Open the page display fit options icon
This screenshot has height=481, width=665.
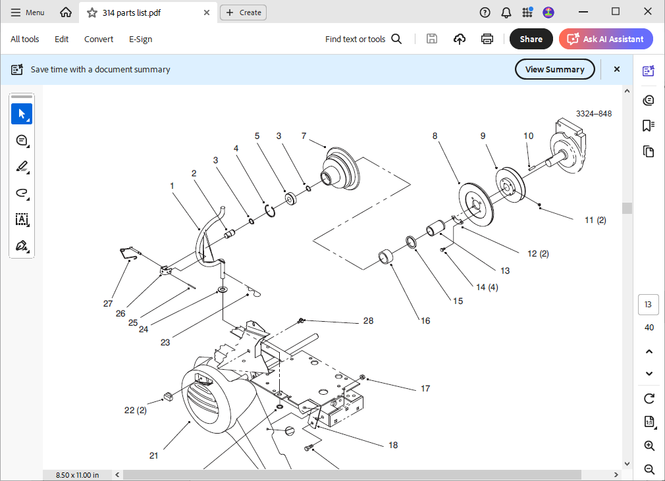pos(649,422)
